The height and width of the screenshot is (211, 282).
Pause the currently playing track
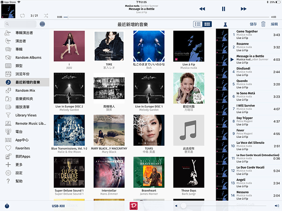pyautogui.click(x=223, y=9)
